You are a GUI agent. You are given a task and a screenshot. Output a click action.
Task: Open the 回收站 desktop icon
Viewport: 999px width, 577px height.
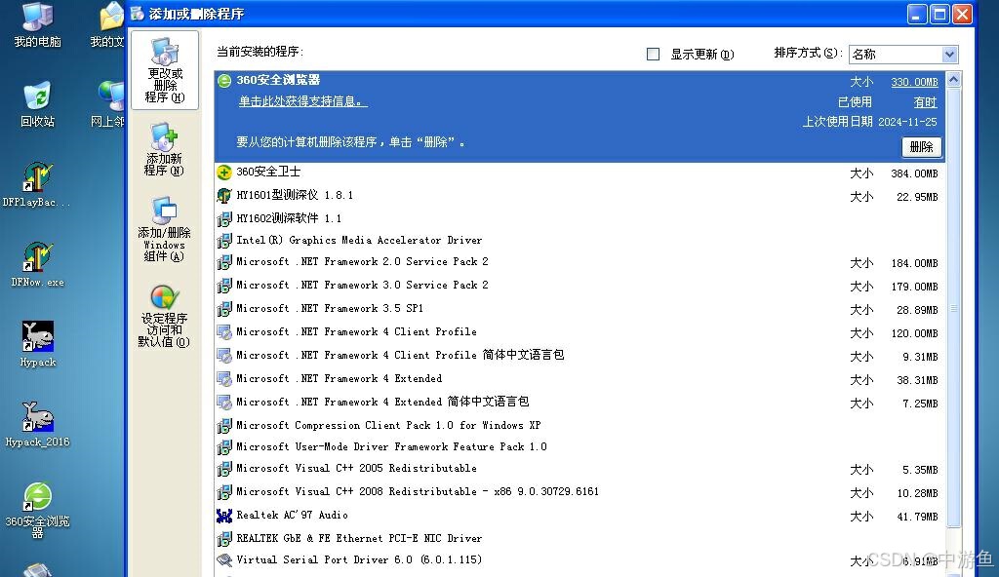click(37, 104)
